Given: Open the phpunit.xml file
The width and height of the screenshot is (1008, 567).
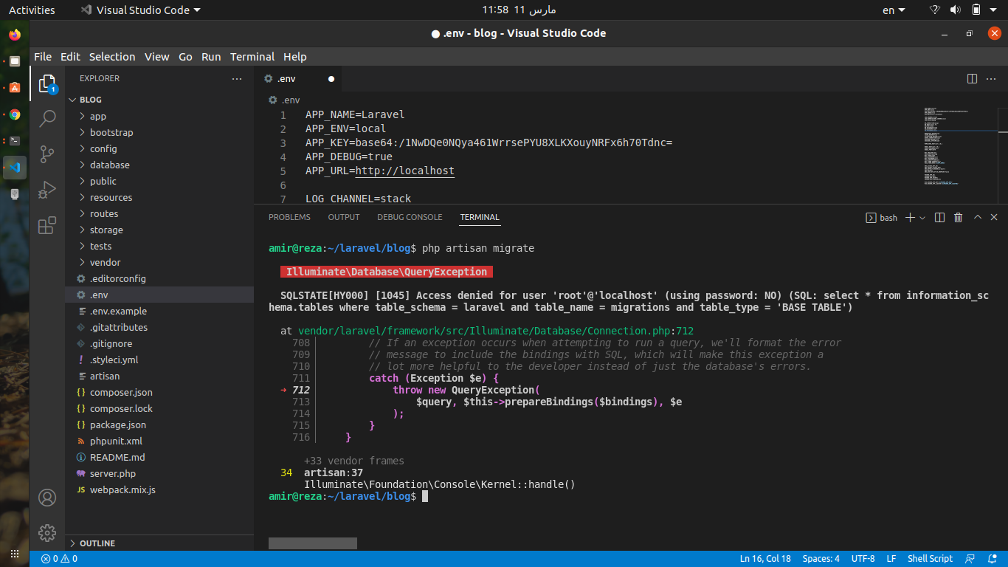Looking at the screenshot, I should tap(159, 441).
